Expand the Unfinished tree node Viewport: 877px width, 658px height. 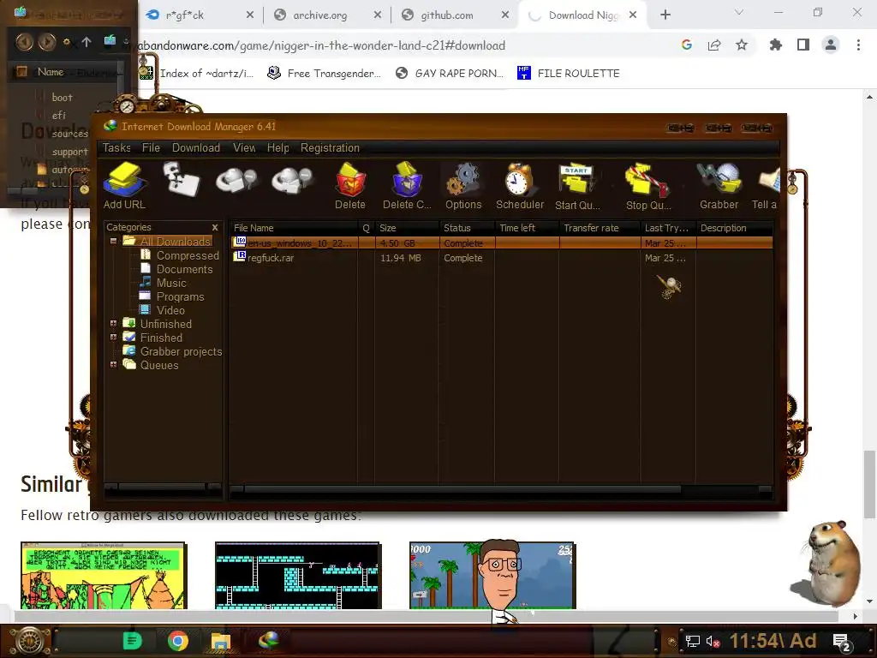114,323
